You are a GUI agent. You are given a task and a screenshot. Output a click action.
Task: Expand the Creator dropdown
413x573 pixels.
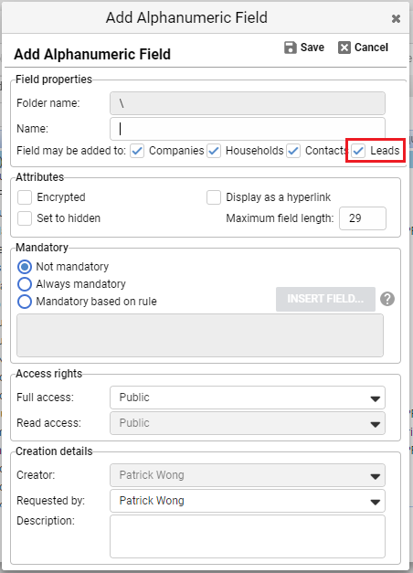tap(248, 475)
